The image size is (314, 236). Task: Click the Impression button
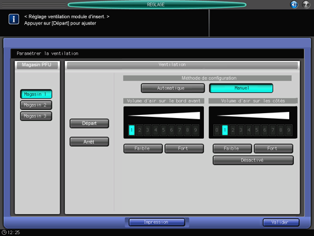point(157,222)
